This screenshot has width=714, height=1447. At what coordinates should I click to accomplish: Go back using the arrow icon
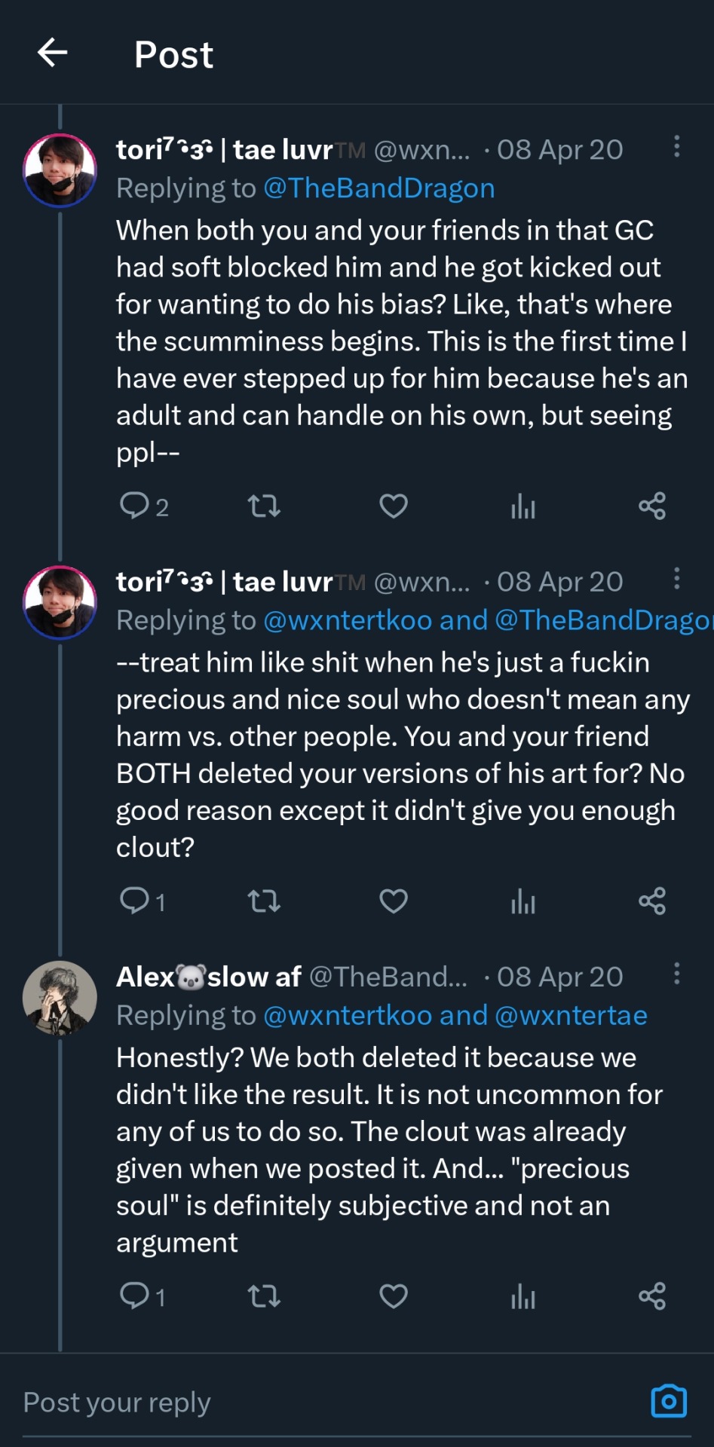click(52, 53)
